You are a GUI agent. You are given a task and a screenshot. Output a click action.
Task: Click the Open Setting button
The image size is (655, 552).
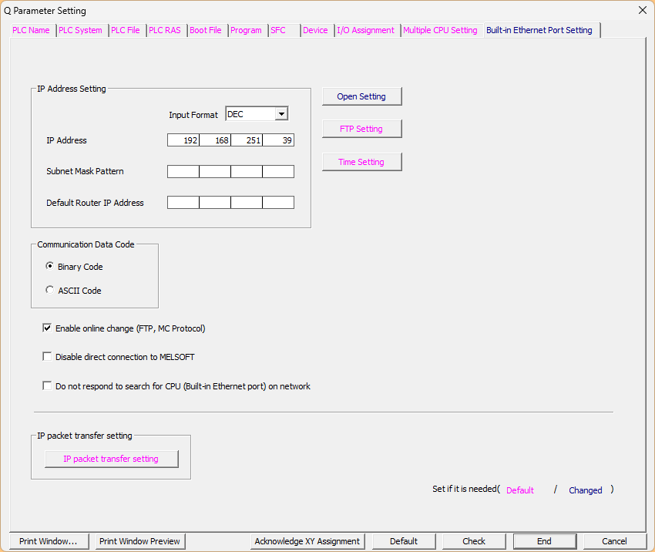click(361, 96)
